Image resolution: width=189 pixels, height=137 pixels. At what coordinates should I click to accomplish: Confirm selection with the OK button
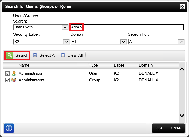159,128
